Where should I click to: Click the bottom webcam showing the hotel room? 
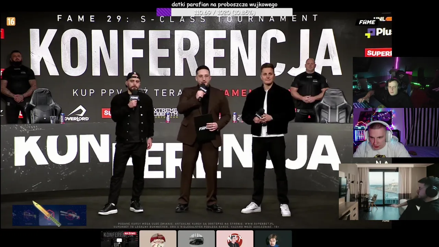[389, 191]
